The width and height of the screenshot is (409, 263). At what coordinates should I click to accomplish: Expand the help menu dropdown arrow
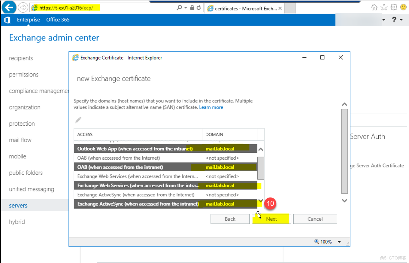tap(401, 20)
